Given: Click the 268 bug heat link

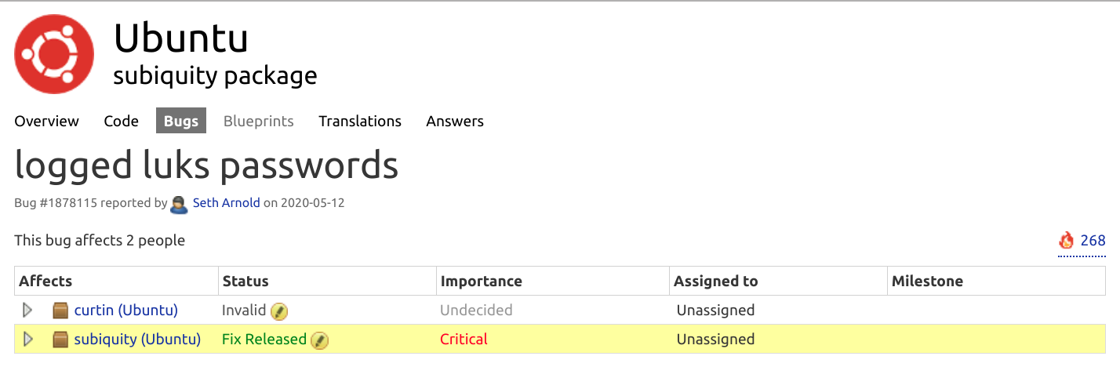Looking at the screenshot, I should 1093,241.
